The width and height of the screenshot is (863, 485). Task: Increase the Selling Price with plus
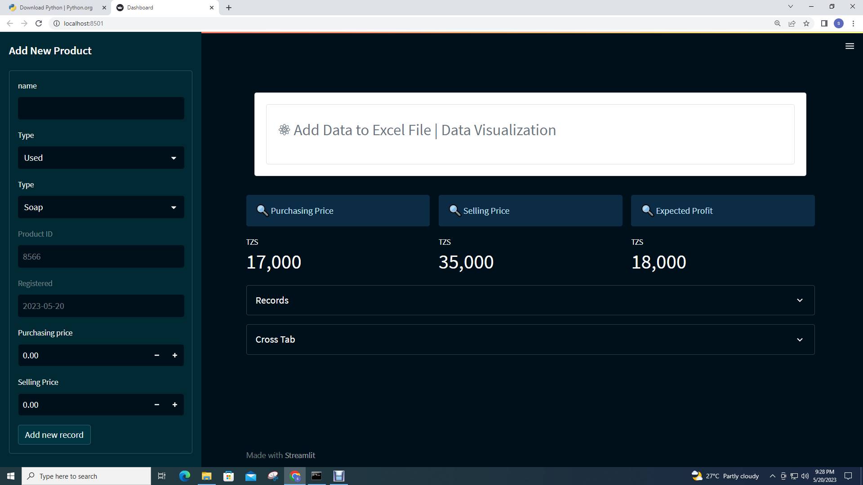tap(175, 405)
